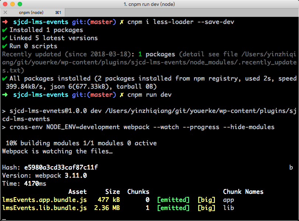Close the cnpm (node) tab with X
Viewport: 299px width, 221px height.
pyautogui.click(x=5, y=13)
